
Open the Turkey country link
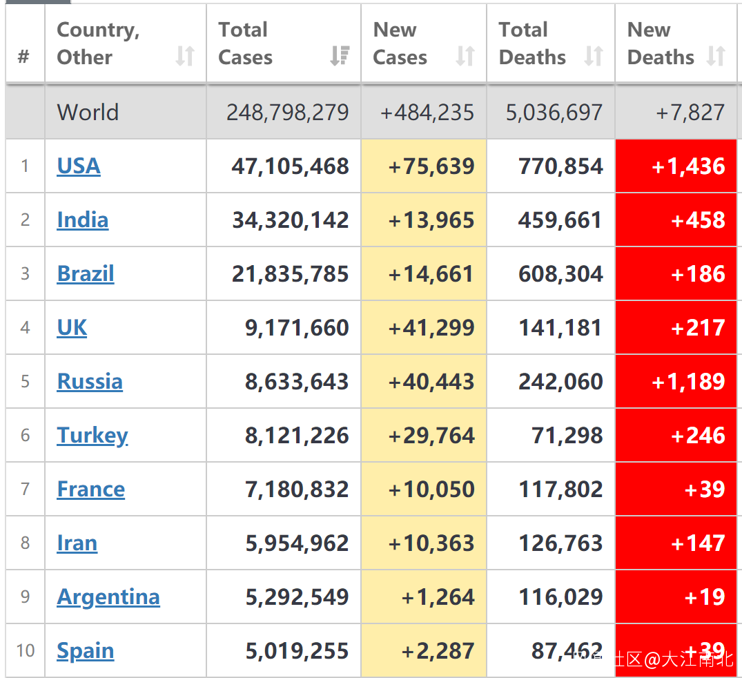click(x=92, y=436)
